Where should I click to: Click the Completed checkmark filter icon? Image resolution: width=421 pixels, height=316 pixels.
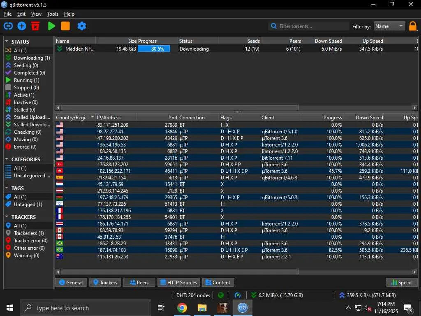(8, 72)
